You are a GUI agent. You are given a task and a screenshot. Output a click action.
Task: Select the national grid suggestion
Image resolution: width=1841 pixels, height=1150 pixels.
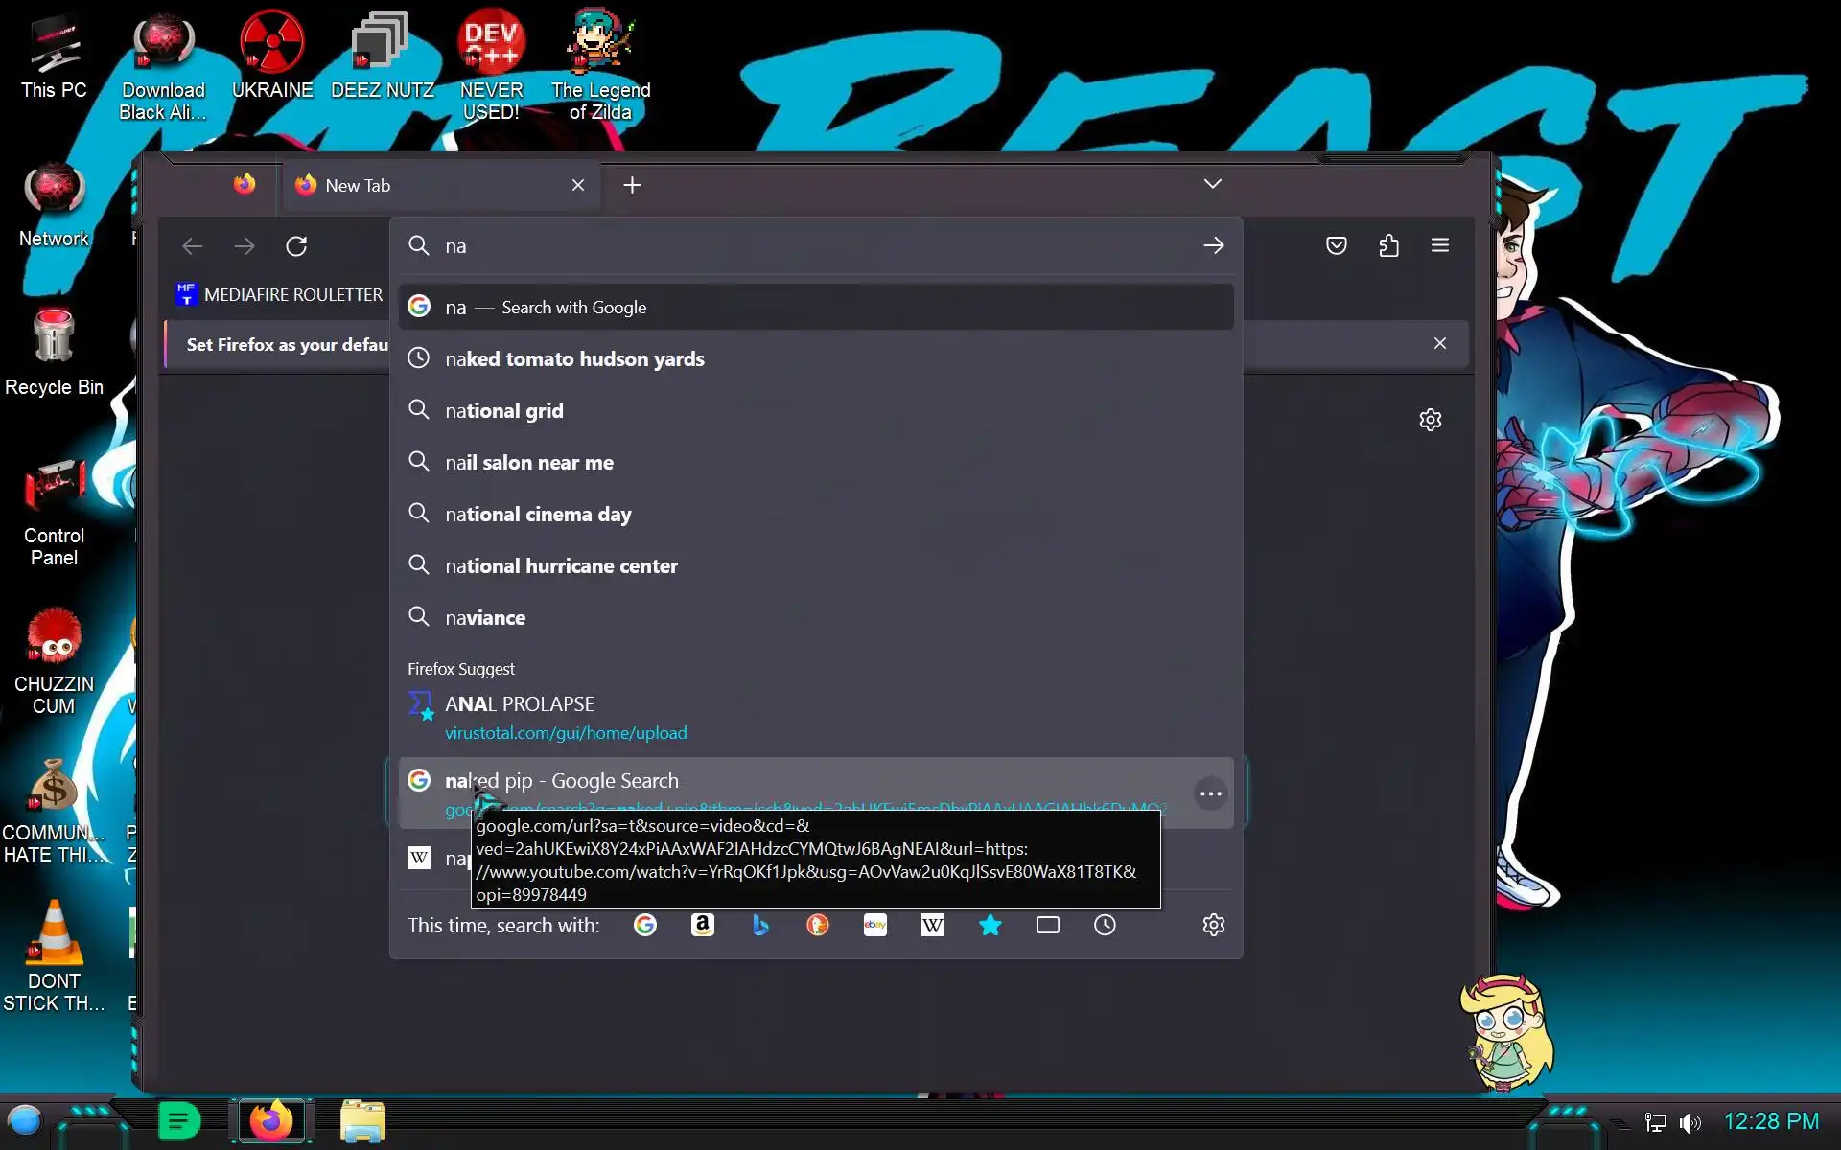coord(504,411)
